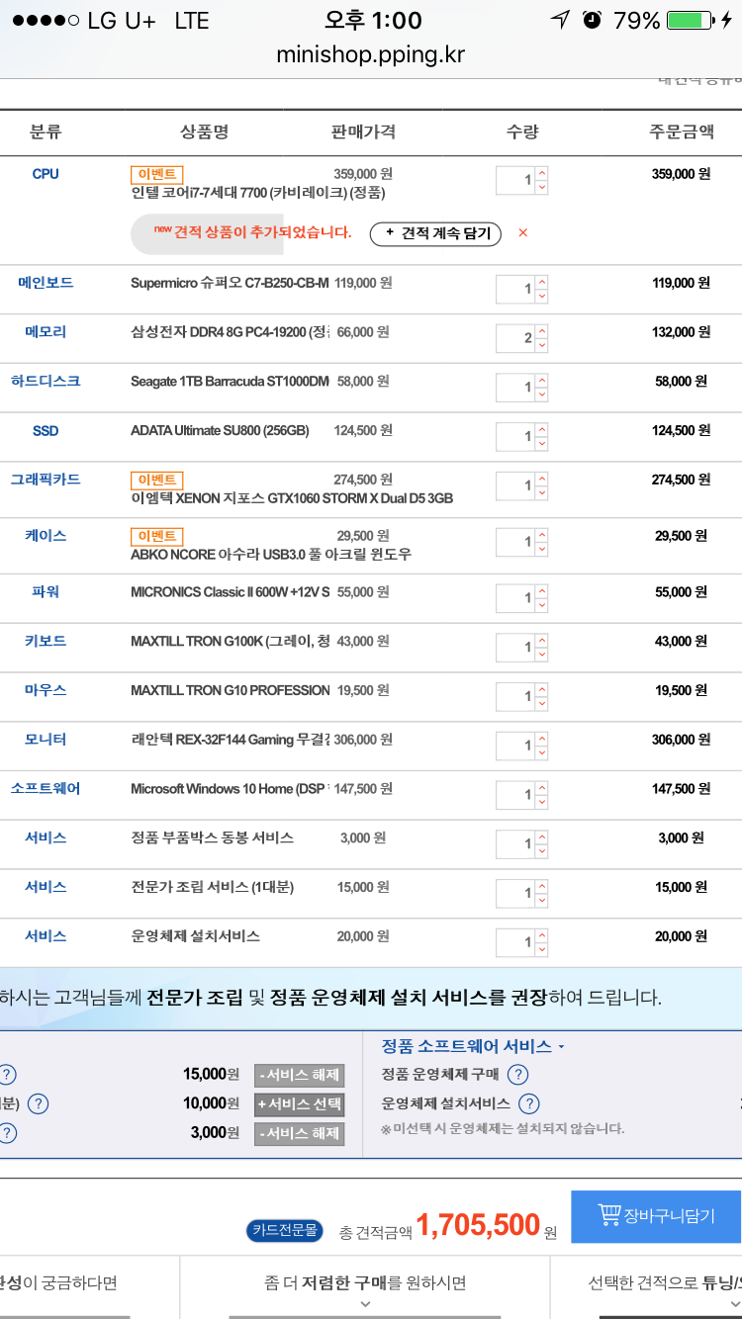Viewport: 742px width, 1319px height.
Task: Click the 그래픽카드 category link
Action: point(46,480)
